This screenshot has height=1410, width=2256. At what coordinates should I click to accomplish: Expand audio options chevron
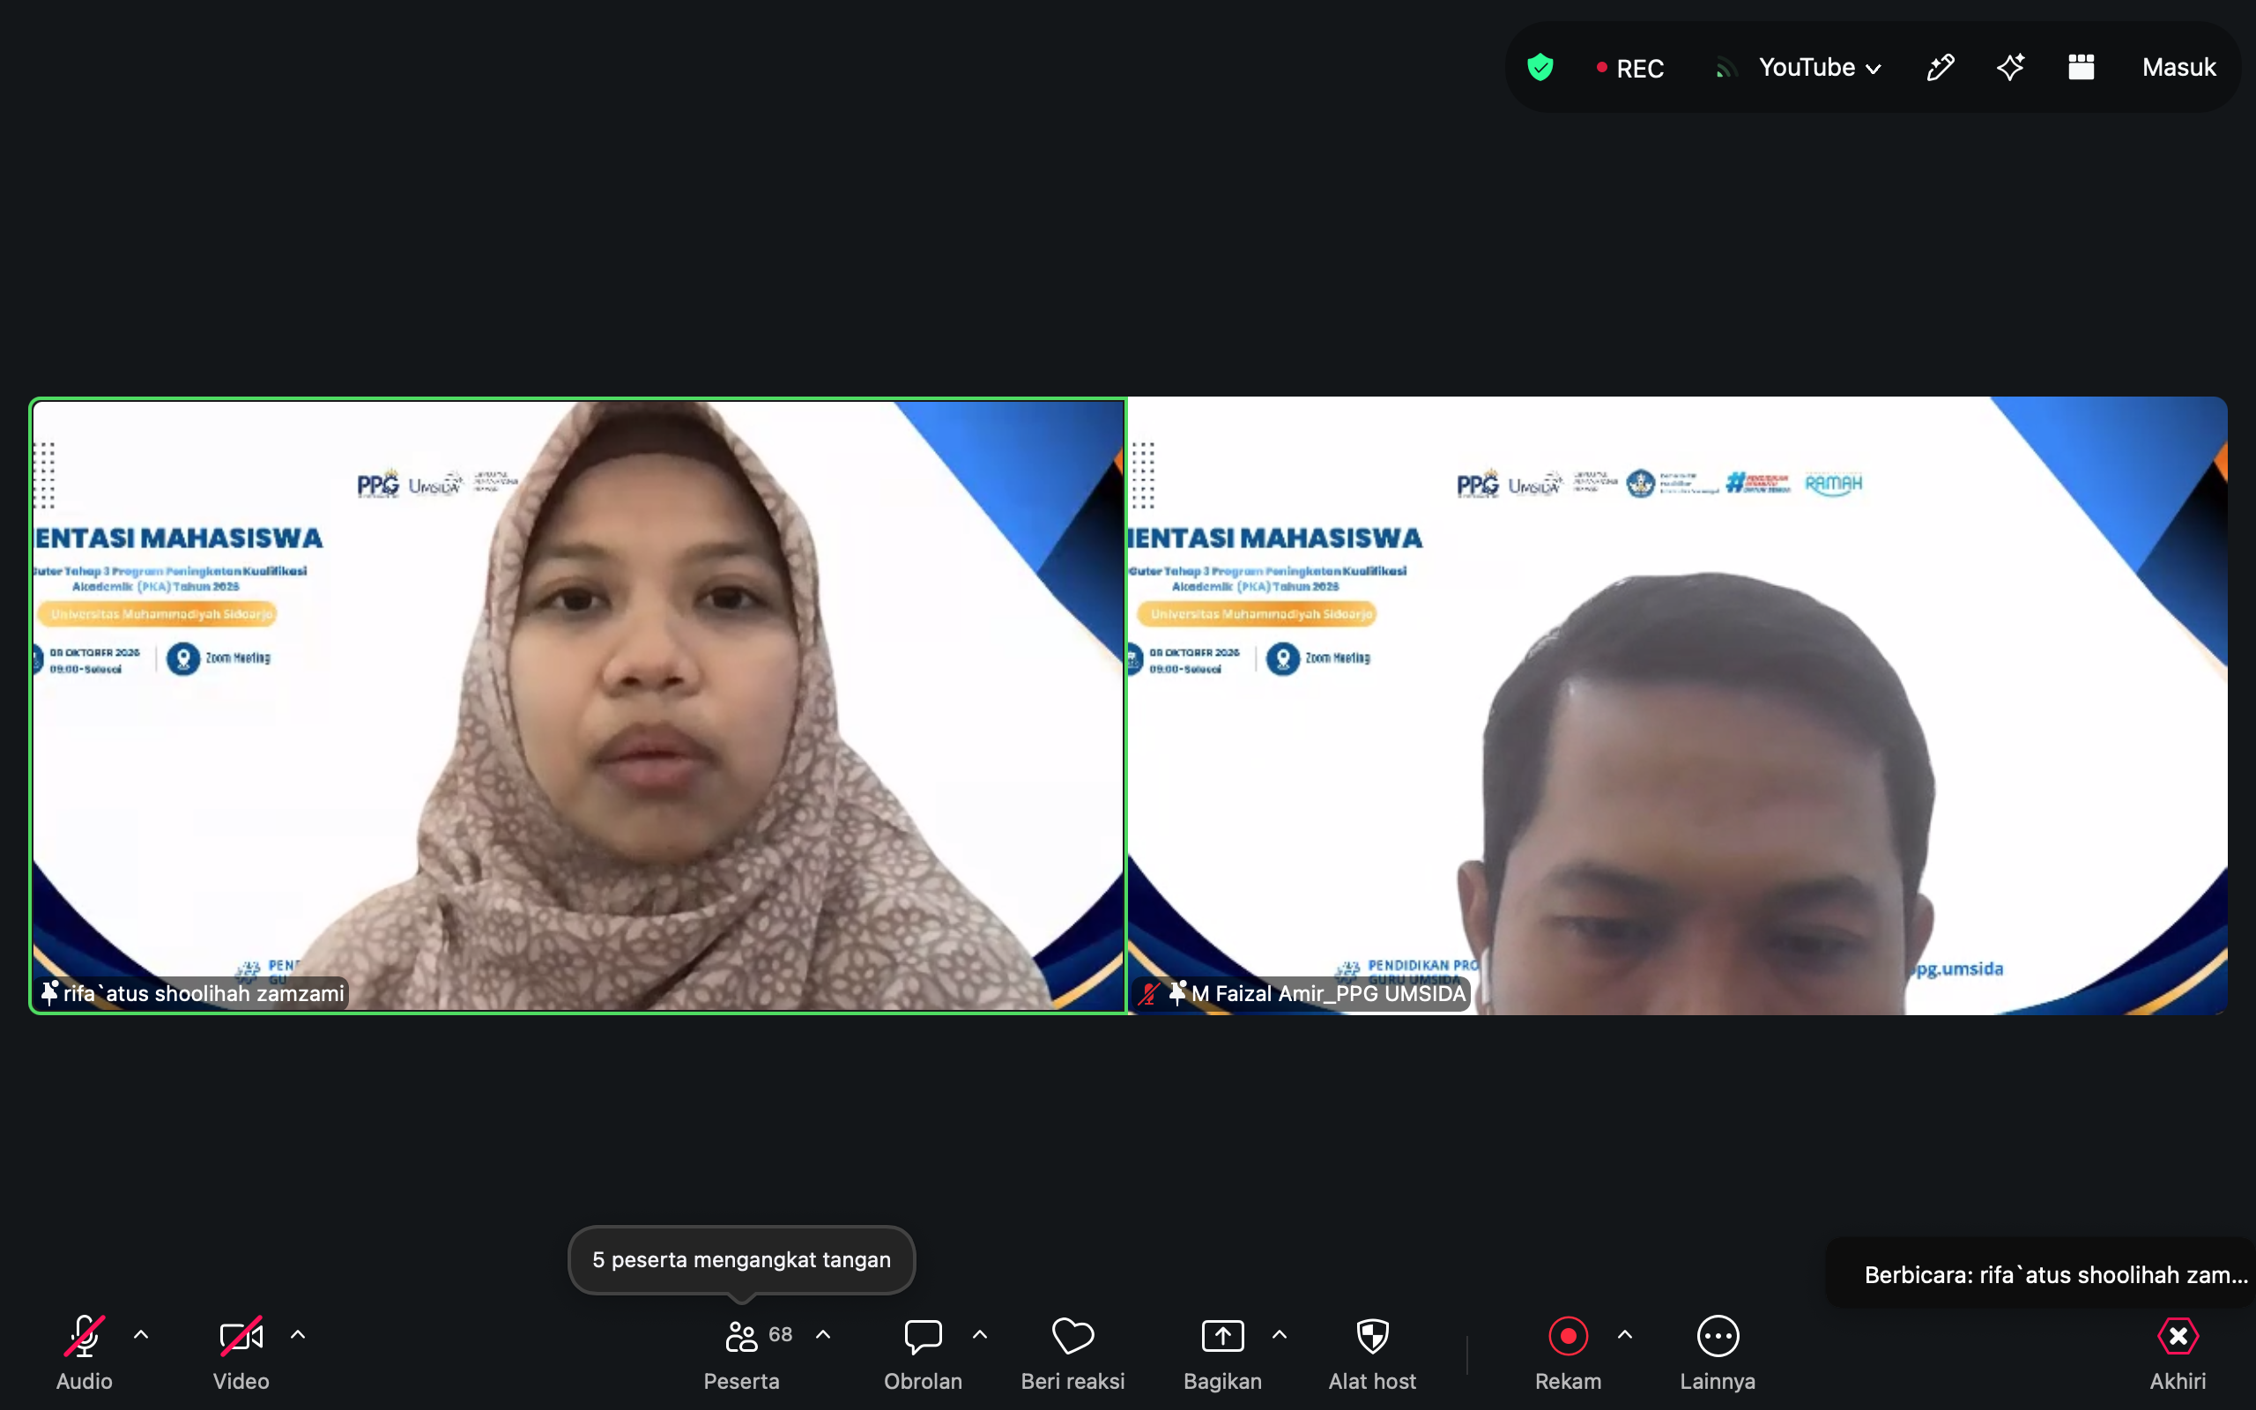[141, 1334]
